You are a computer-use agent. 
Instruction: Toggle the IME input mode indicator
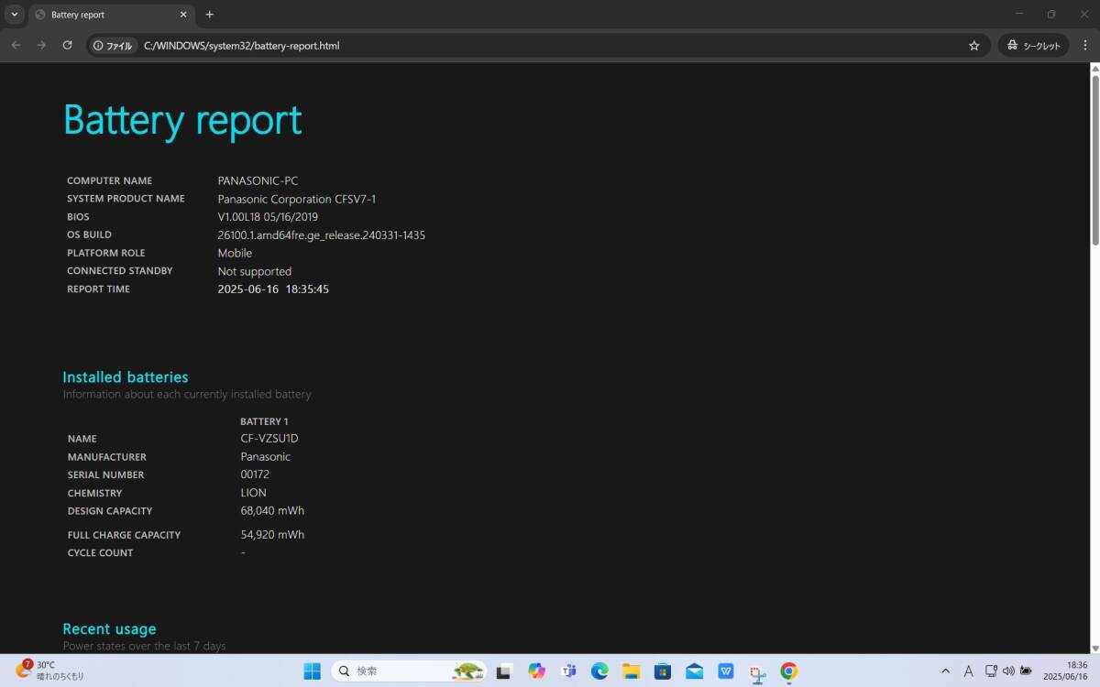pos(968,671)
